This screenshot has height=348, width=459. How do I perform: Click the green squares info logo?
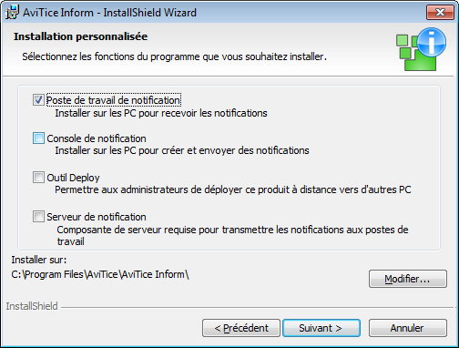click(421, 49)
